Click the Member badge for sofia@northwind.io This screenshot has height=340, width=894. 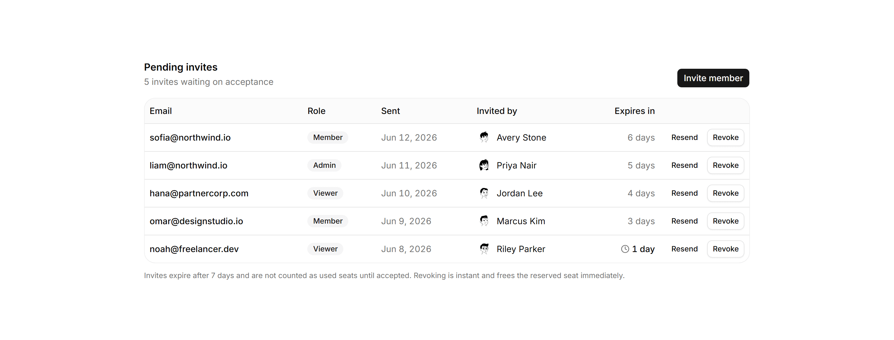pos(327,137)
